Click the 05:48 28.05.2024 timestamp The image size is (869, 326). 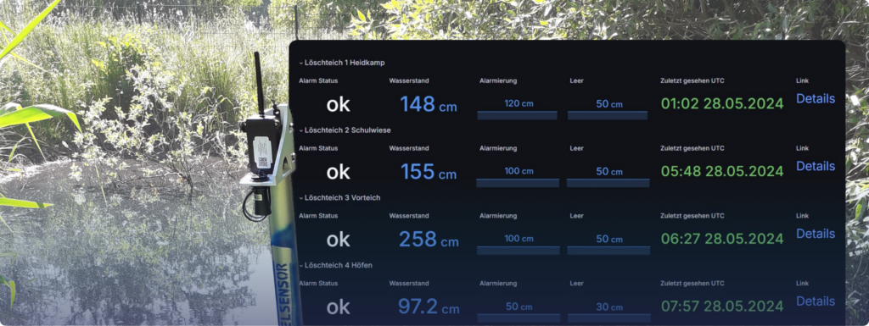pyautogui.click(x=722, y=171)
